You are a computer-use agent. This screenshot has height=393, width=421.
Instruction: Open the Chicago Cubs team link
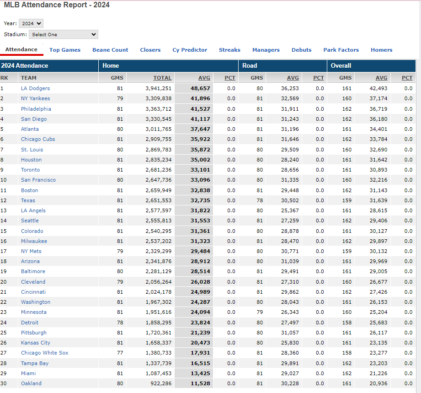click(x=38, y=139)
